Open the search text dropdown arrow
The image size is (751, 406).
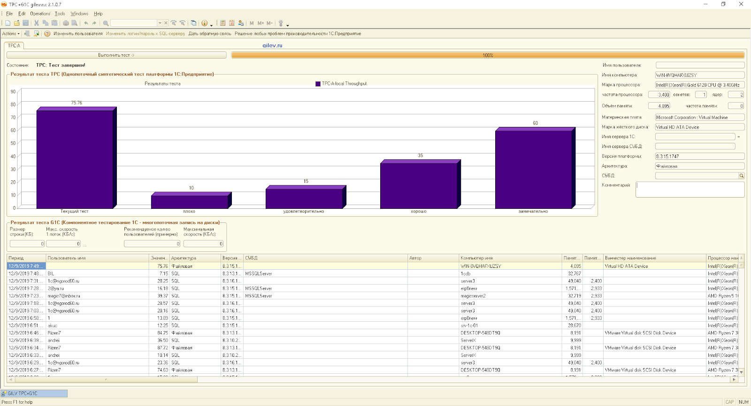point(160,23)
